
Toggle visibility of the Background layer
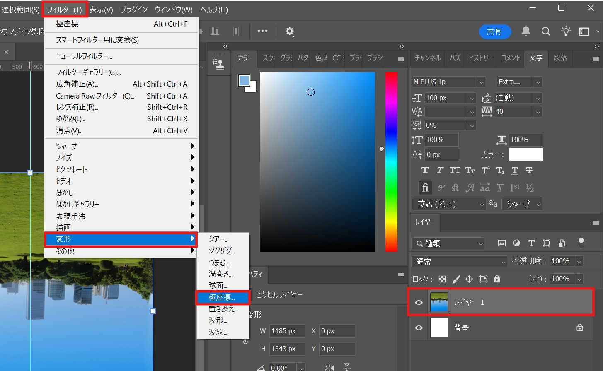click(x=419, y=328)
